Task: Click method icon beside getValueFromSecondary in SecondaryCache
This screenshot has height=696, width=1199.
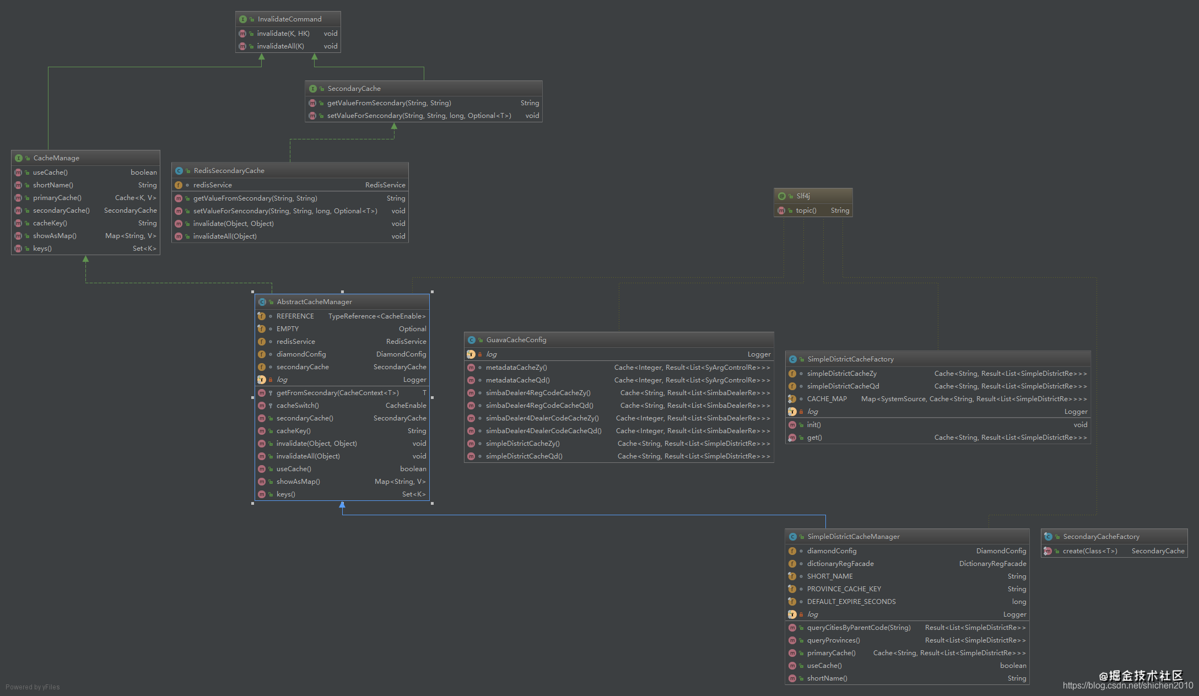Action: tap(312, 103)
